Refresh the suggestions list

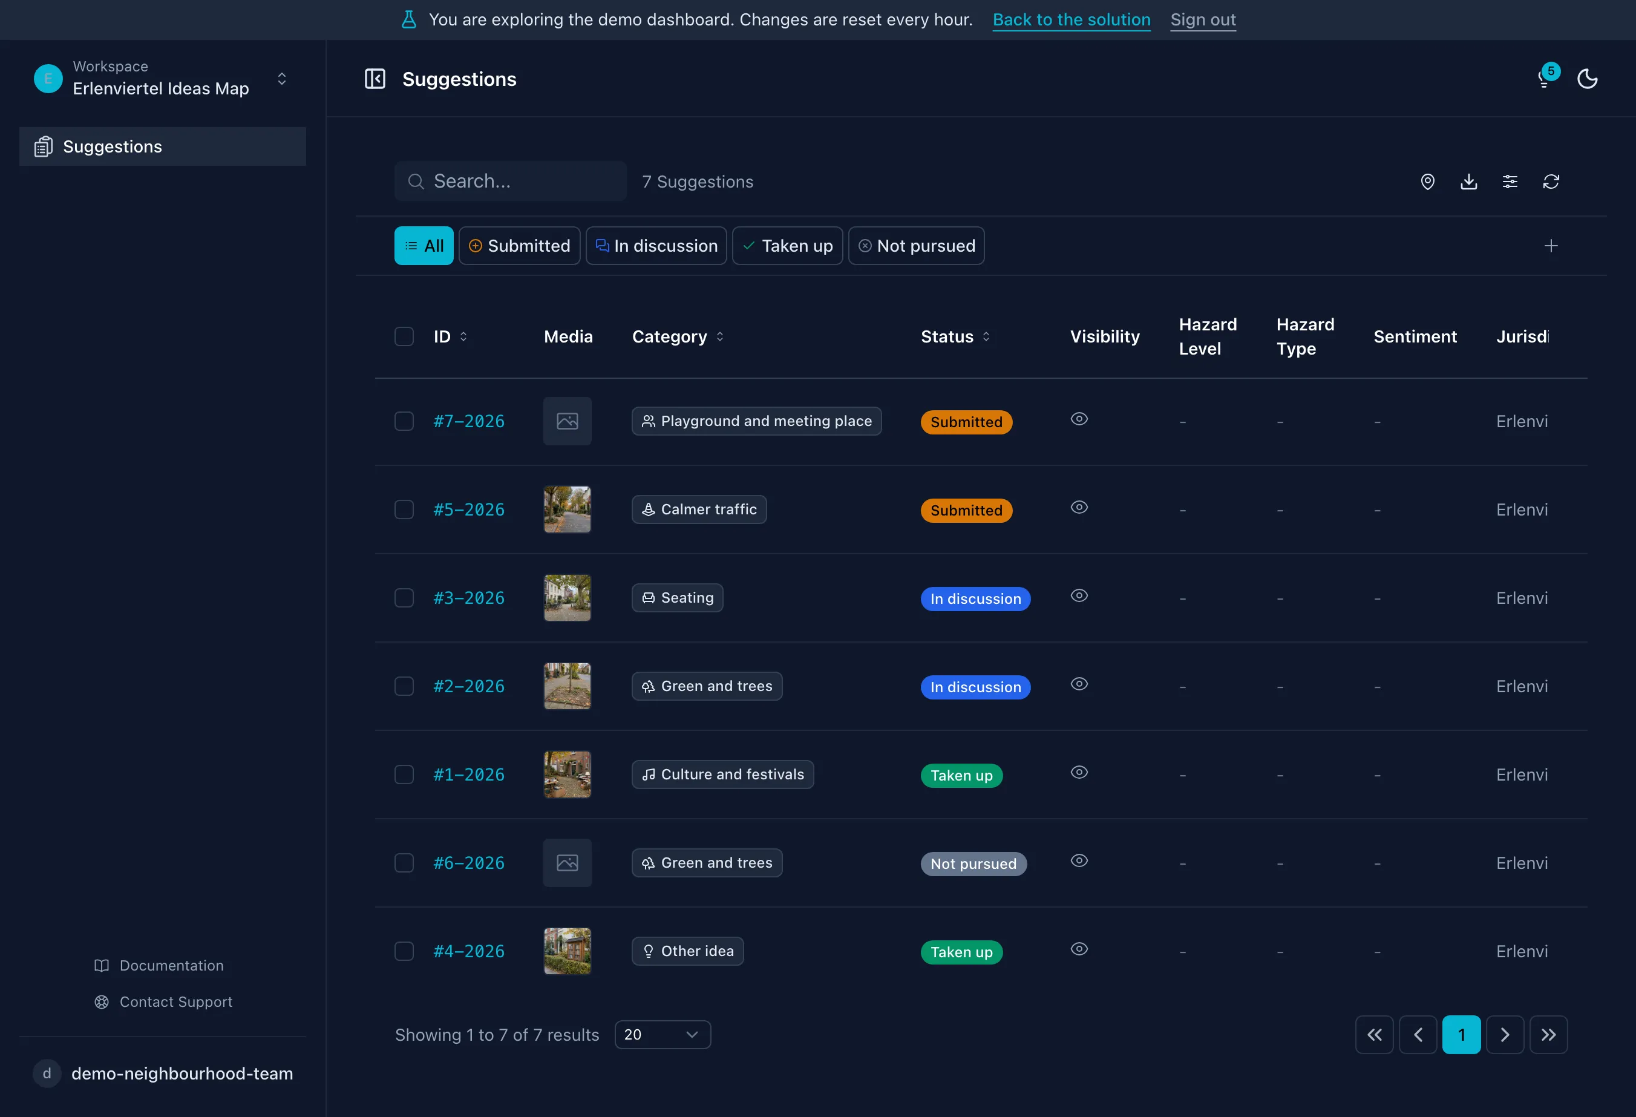[x=1551, y=182]
